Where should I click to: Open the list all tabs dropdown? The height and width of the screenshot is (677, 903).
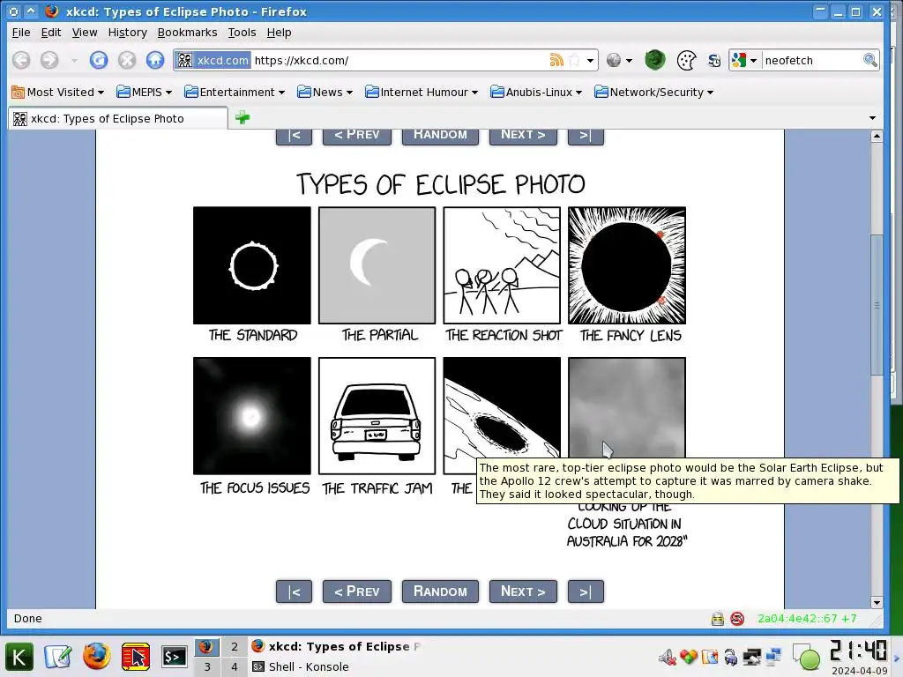coord(872,118)
